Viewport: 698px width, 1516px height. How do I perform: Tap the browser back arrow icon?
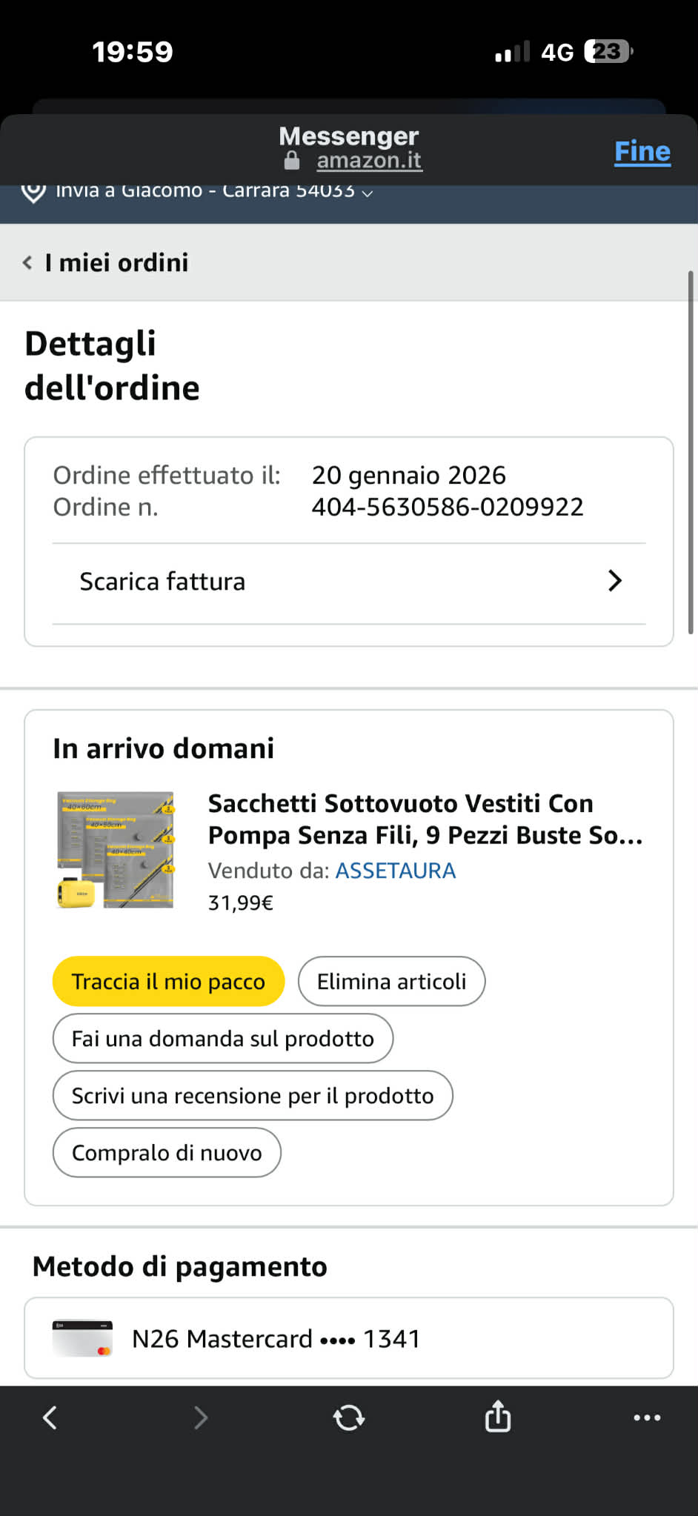pyautogui.click(x=50, y=1417)
